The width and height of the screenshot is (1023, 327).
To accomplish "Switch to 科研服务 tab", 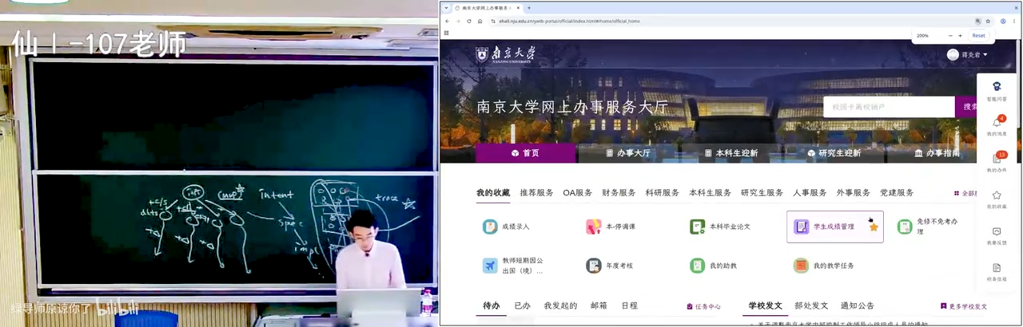I will 663,193.
